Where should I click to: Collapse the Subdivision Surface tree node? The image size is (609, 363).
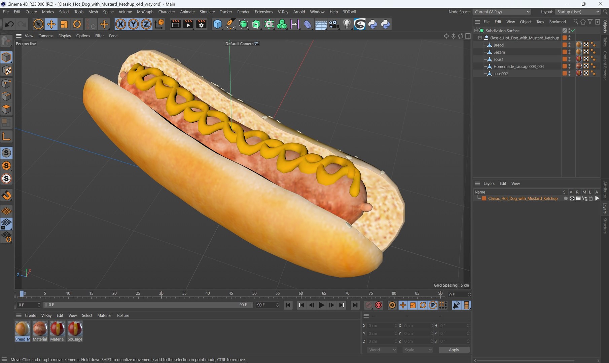point(476,31)
